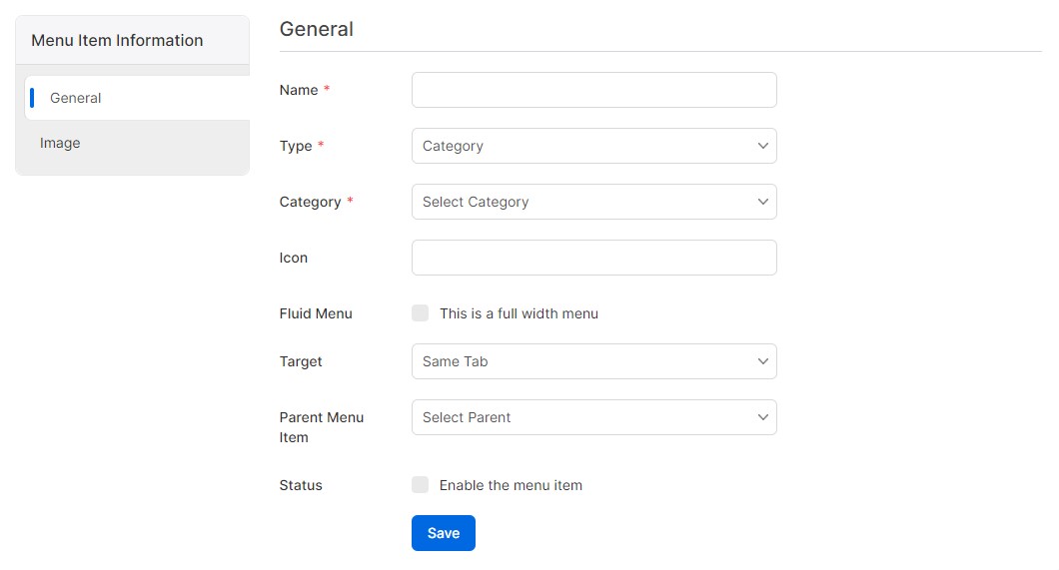The image size is (1059, 570).
Task: Open the Target dropdown showing Same Tab
Action: (579, 361)
